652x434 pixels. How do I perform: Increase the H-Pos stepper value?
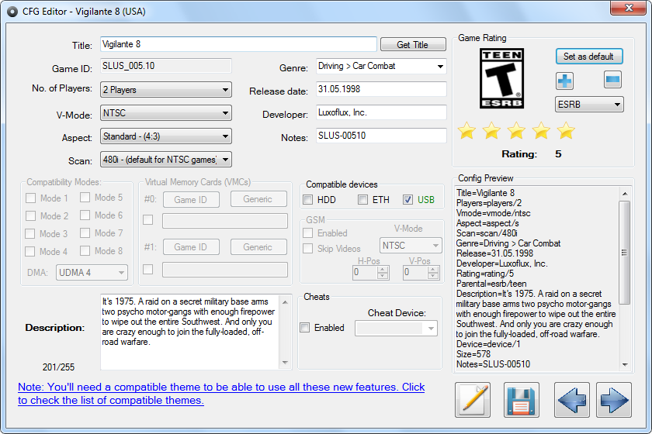tap(383, 269)
